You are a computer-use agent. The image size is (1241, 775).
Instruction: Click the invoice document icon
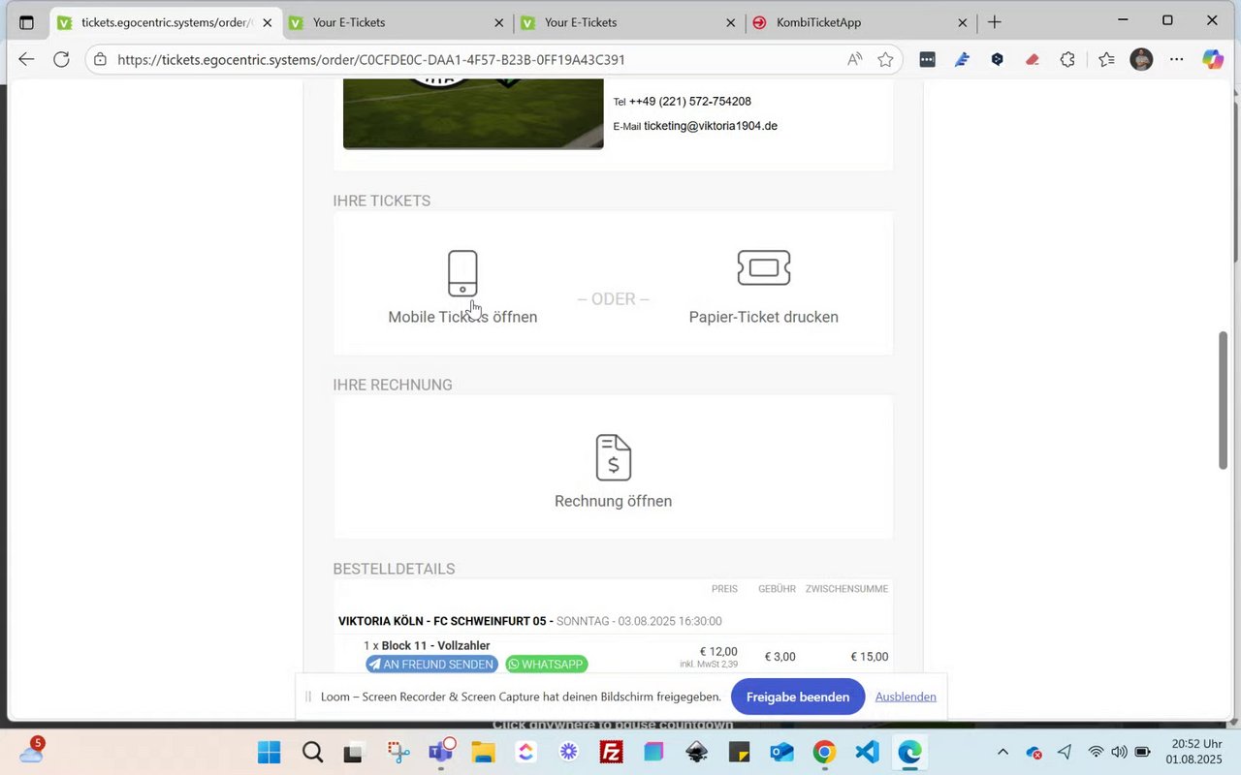pos(613,457)
